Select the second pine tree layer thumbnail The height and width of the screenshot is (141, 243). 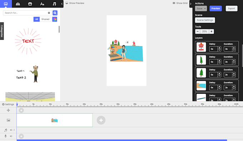coord(201,73)
